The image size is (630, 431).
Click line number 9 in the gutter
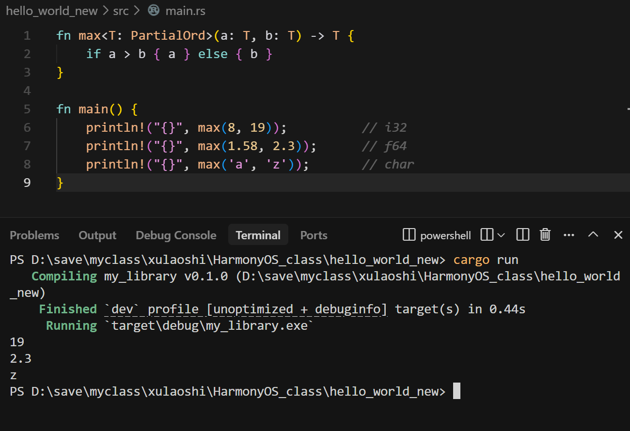27,183
